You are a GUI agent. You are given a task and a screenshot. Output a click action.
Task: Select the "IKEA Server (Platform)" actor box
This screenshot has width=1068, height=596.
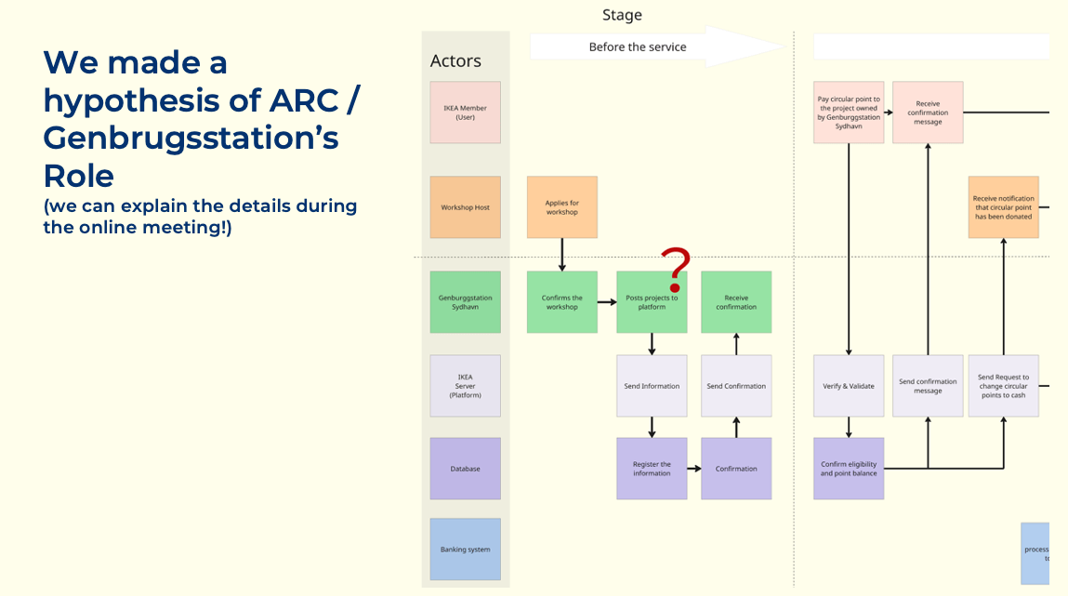[465, 386]
